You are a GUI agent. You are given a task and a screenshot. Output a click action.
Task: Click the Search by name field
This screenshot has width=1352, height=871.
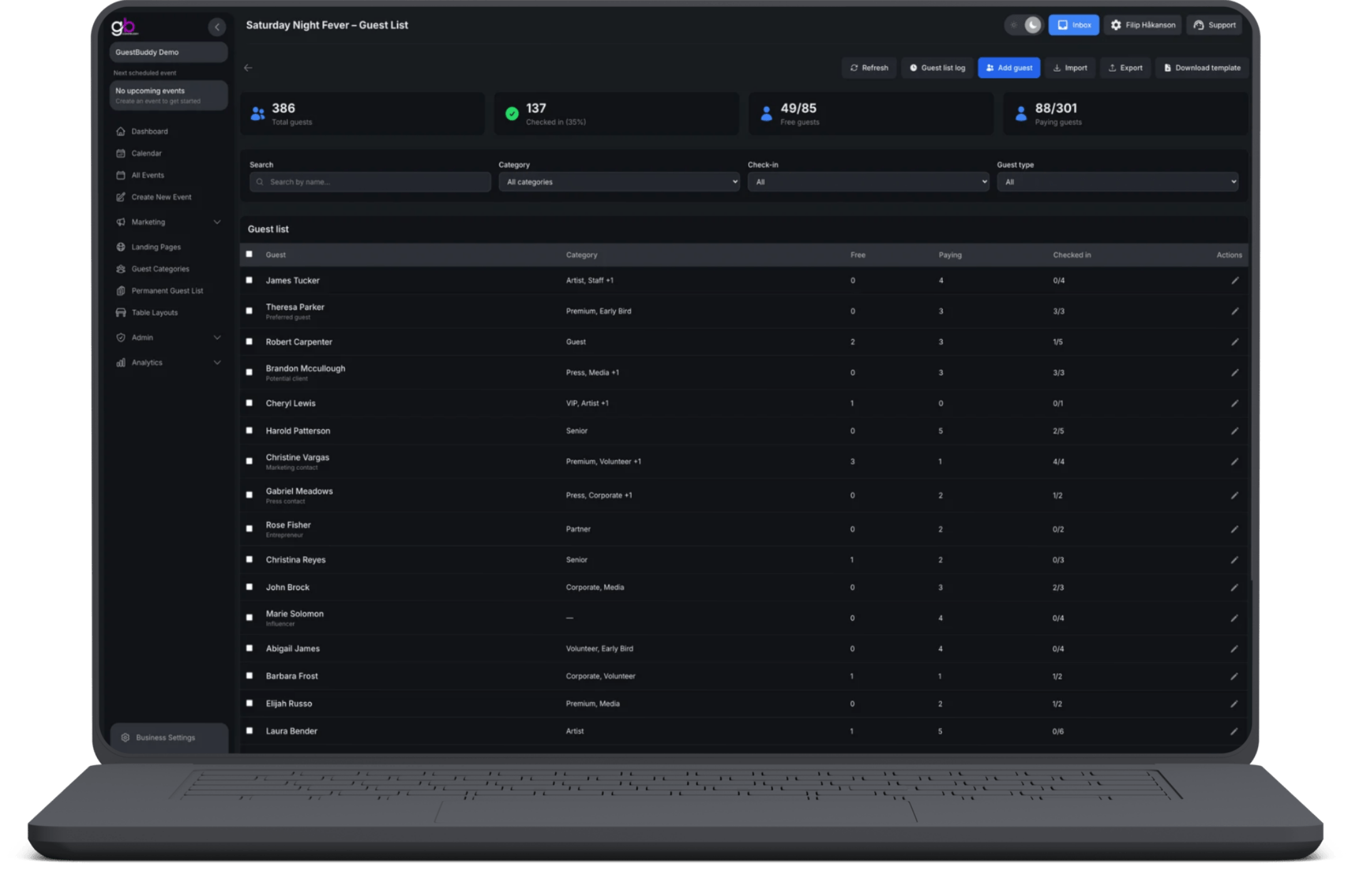pos(376,182)
